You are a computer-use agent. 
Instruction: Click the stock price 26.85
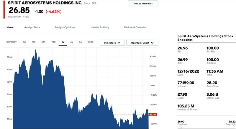(19, 10)
